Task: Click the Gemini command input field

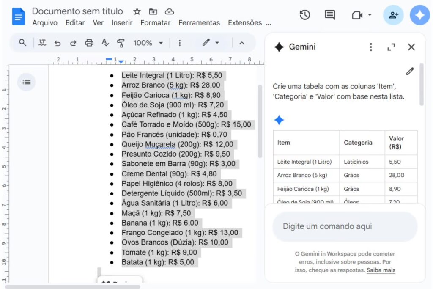Action: click(x=345, y=227)
